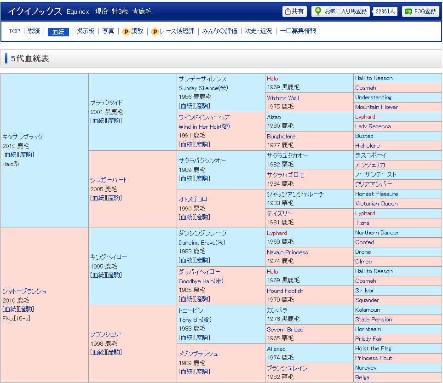Switch to the 戦績 tab

click(34, 31)
